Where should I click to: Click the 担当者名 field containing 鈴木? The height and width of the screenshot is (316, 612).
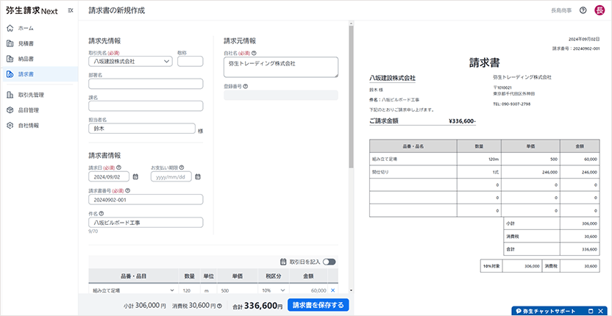tap(142, 129)
